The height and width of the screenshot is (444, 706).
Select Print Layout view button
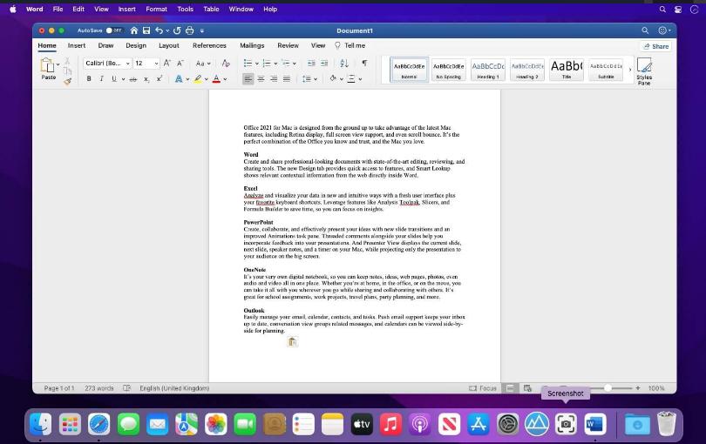coord(510,387)
